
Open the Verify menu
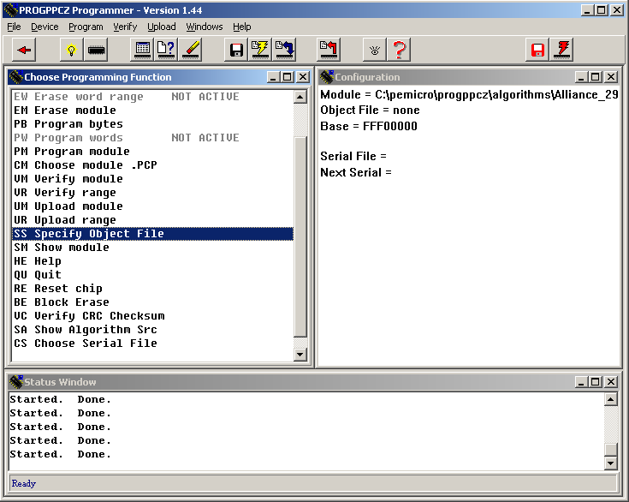point(125,27)
